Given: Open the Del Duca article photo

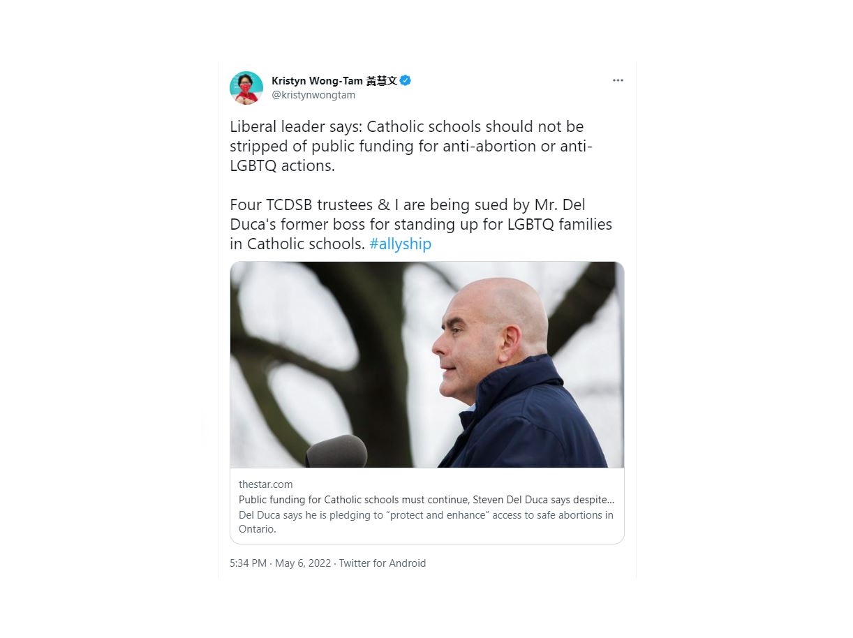Looking at the screenshot, I should [427, 364].
